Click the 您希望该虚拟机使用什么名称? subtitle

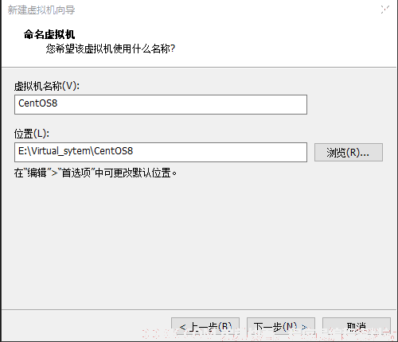tap(111, 49)
